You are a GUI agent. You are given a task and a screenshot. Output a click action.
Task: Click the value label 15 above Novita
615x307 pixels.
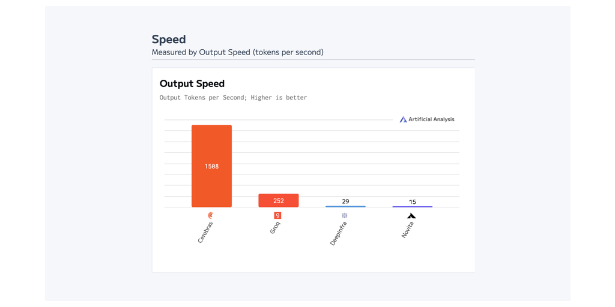click(412, 202)
